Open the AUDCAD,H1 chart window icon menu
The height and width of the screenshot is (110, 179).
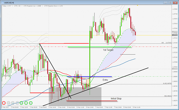[3, 3]
